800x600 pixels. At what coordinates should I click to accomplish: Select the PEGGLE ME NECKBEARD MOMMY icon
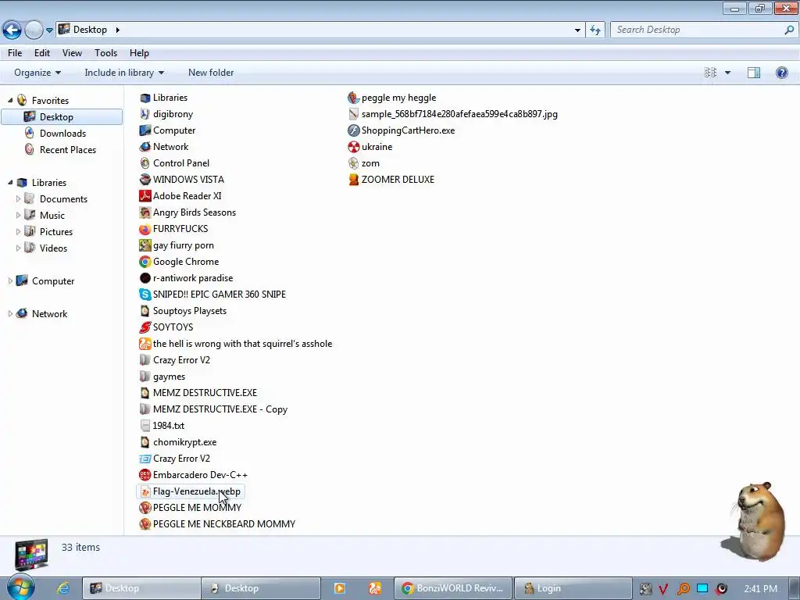click(x=145, y=524)
